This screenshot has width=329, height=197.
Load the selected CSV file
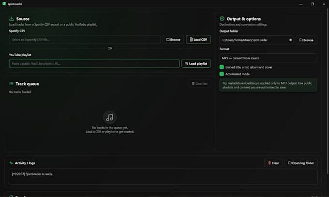pos(198,40)
